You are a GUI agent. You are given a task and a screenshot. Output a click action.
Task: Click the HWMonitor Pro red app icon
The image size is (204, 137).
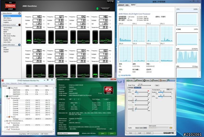tap(3, 81)
